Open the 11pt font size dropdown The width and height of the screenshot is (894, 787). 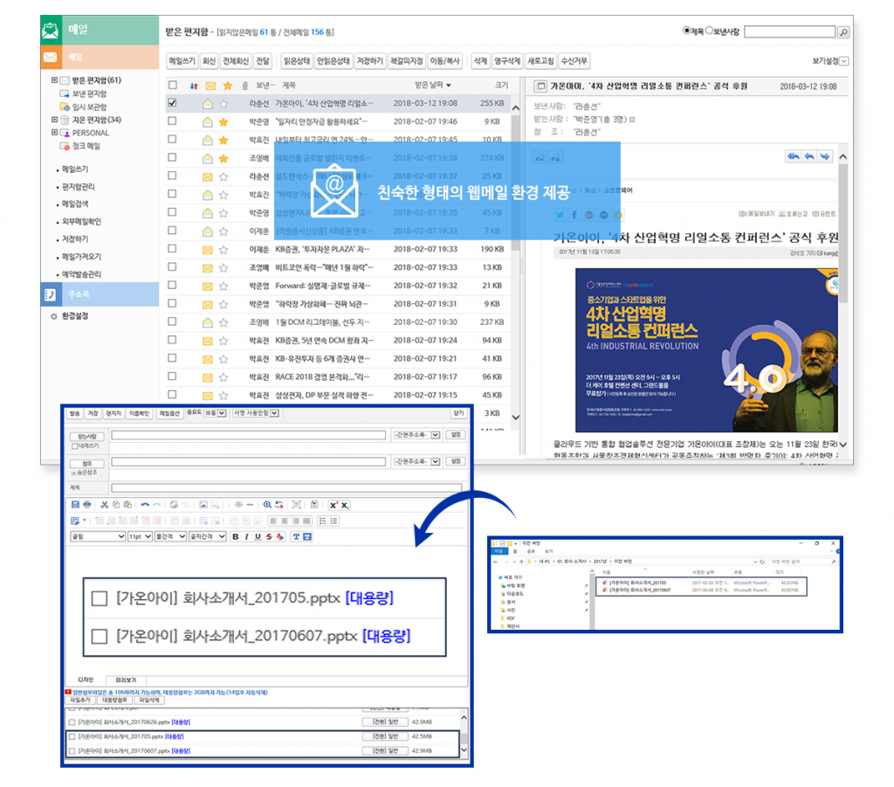tap(140, 536)
